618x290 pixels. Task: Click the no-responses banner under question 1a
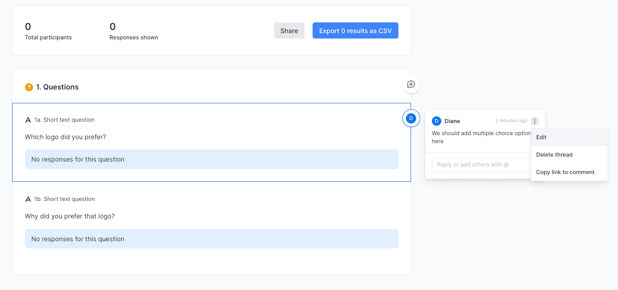(x=212, y=159)
